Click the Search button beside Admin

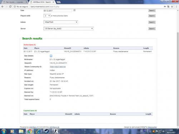[x=152, y=22]
